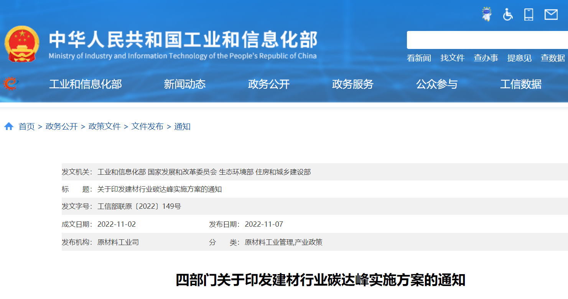Screen dimensions: 568x299
Task: Click the robot assistant icon
Action: click(x=487, y=15)
